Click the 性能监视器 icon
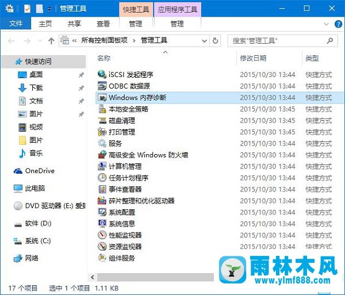 click(x=102, y=235)
